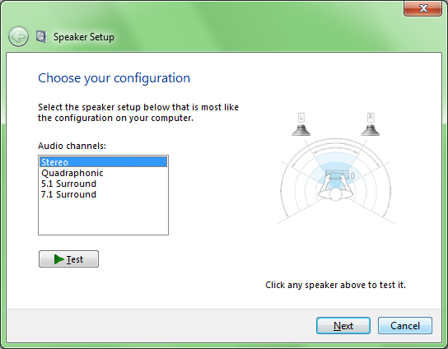Image resolution: width=448 pixels, height=349 pixels.
Task: Click the listener figure in the diagram
Action: pos(336,189)
